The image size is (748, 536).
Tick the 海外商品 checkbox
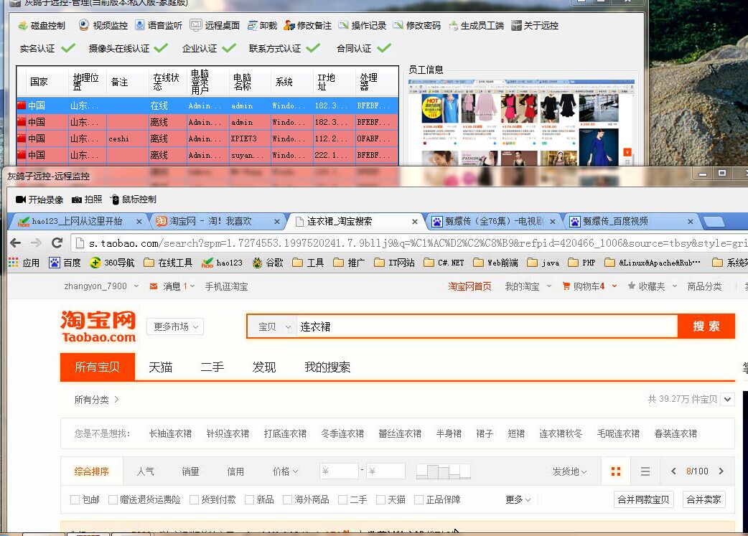click(288, 499)
